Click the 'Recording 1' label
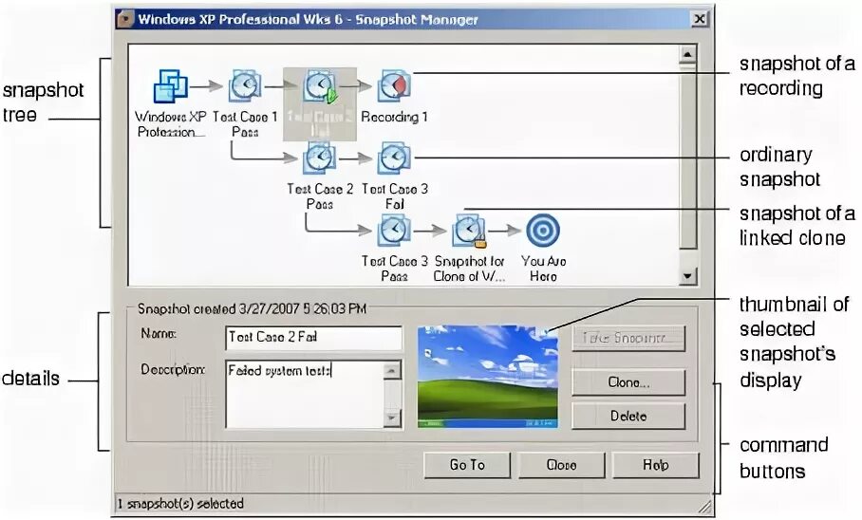 tap(394, 117)
